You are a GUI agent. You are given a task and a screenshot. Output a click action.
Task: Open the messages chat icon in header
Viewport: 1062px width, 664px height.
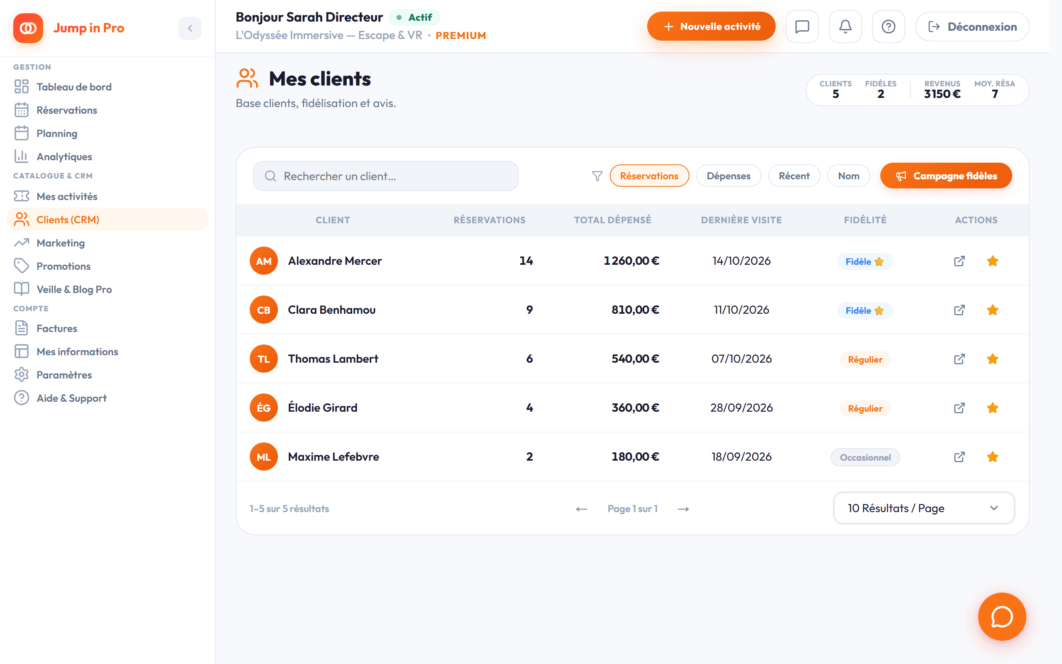point(802,27)
